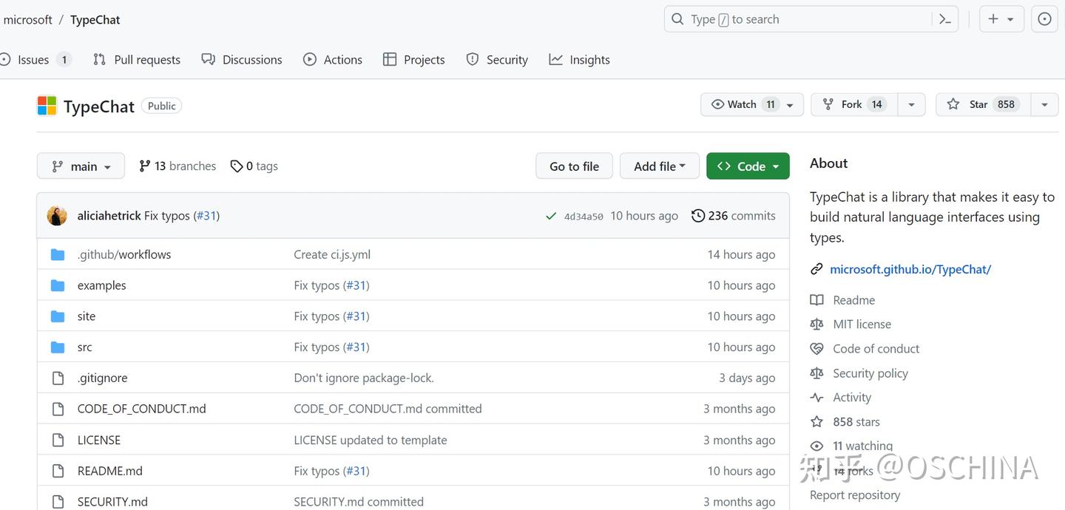Expand the Star lists dropdown arrow

coord(1044,104)
